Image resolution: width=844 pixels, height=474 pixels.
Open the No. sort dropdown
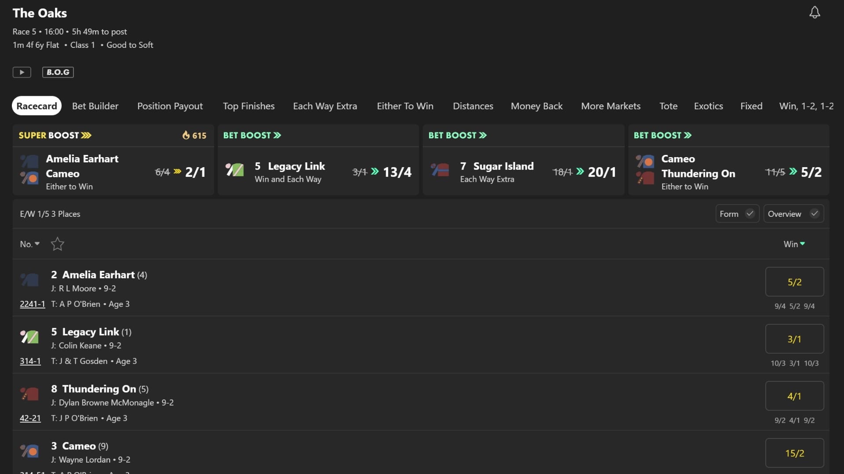[x=30, y=244]
